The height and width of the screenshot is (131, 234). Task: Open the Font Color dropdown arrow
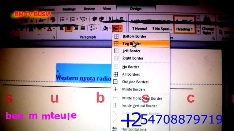[x=54, y=29]
